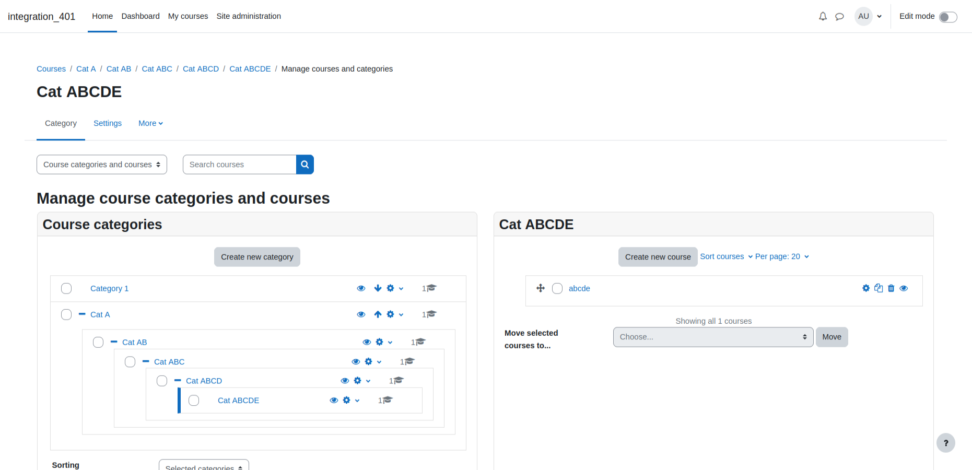The height and width of the screenshot is (470, 972).
Task: Open Site administration in top navigation
Action: click(249, 16)
